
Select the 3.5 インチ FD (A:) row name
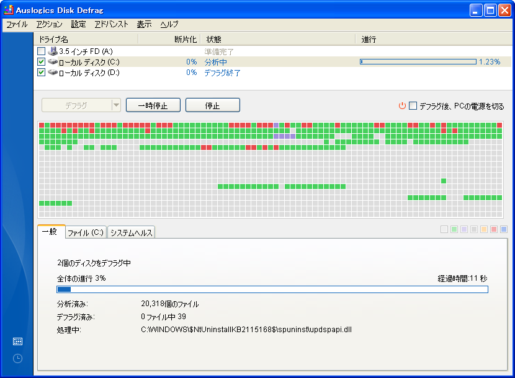pos(86,51)
